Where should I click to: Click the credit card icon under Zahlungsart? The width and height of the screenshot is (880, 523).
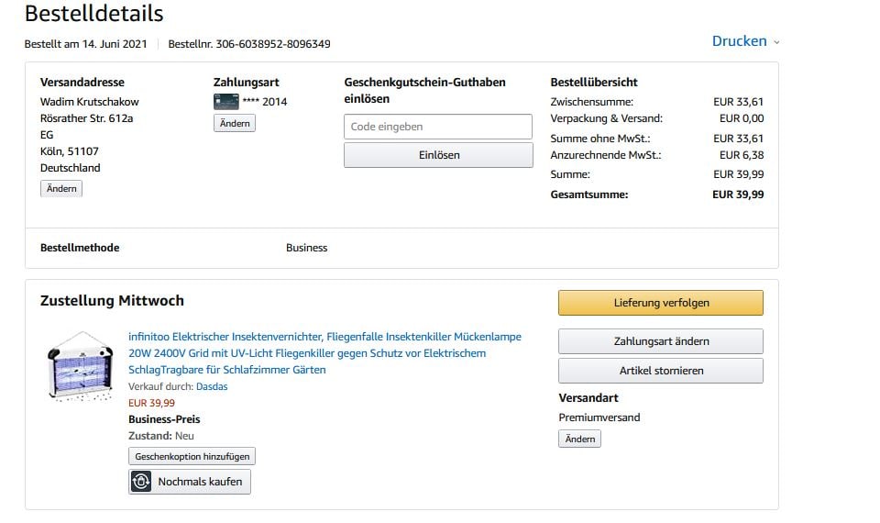[x=225, y=102]
